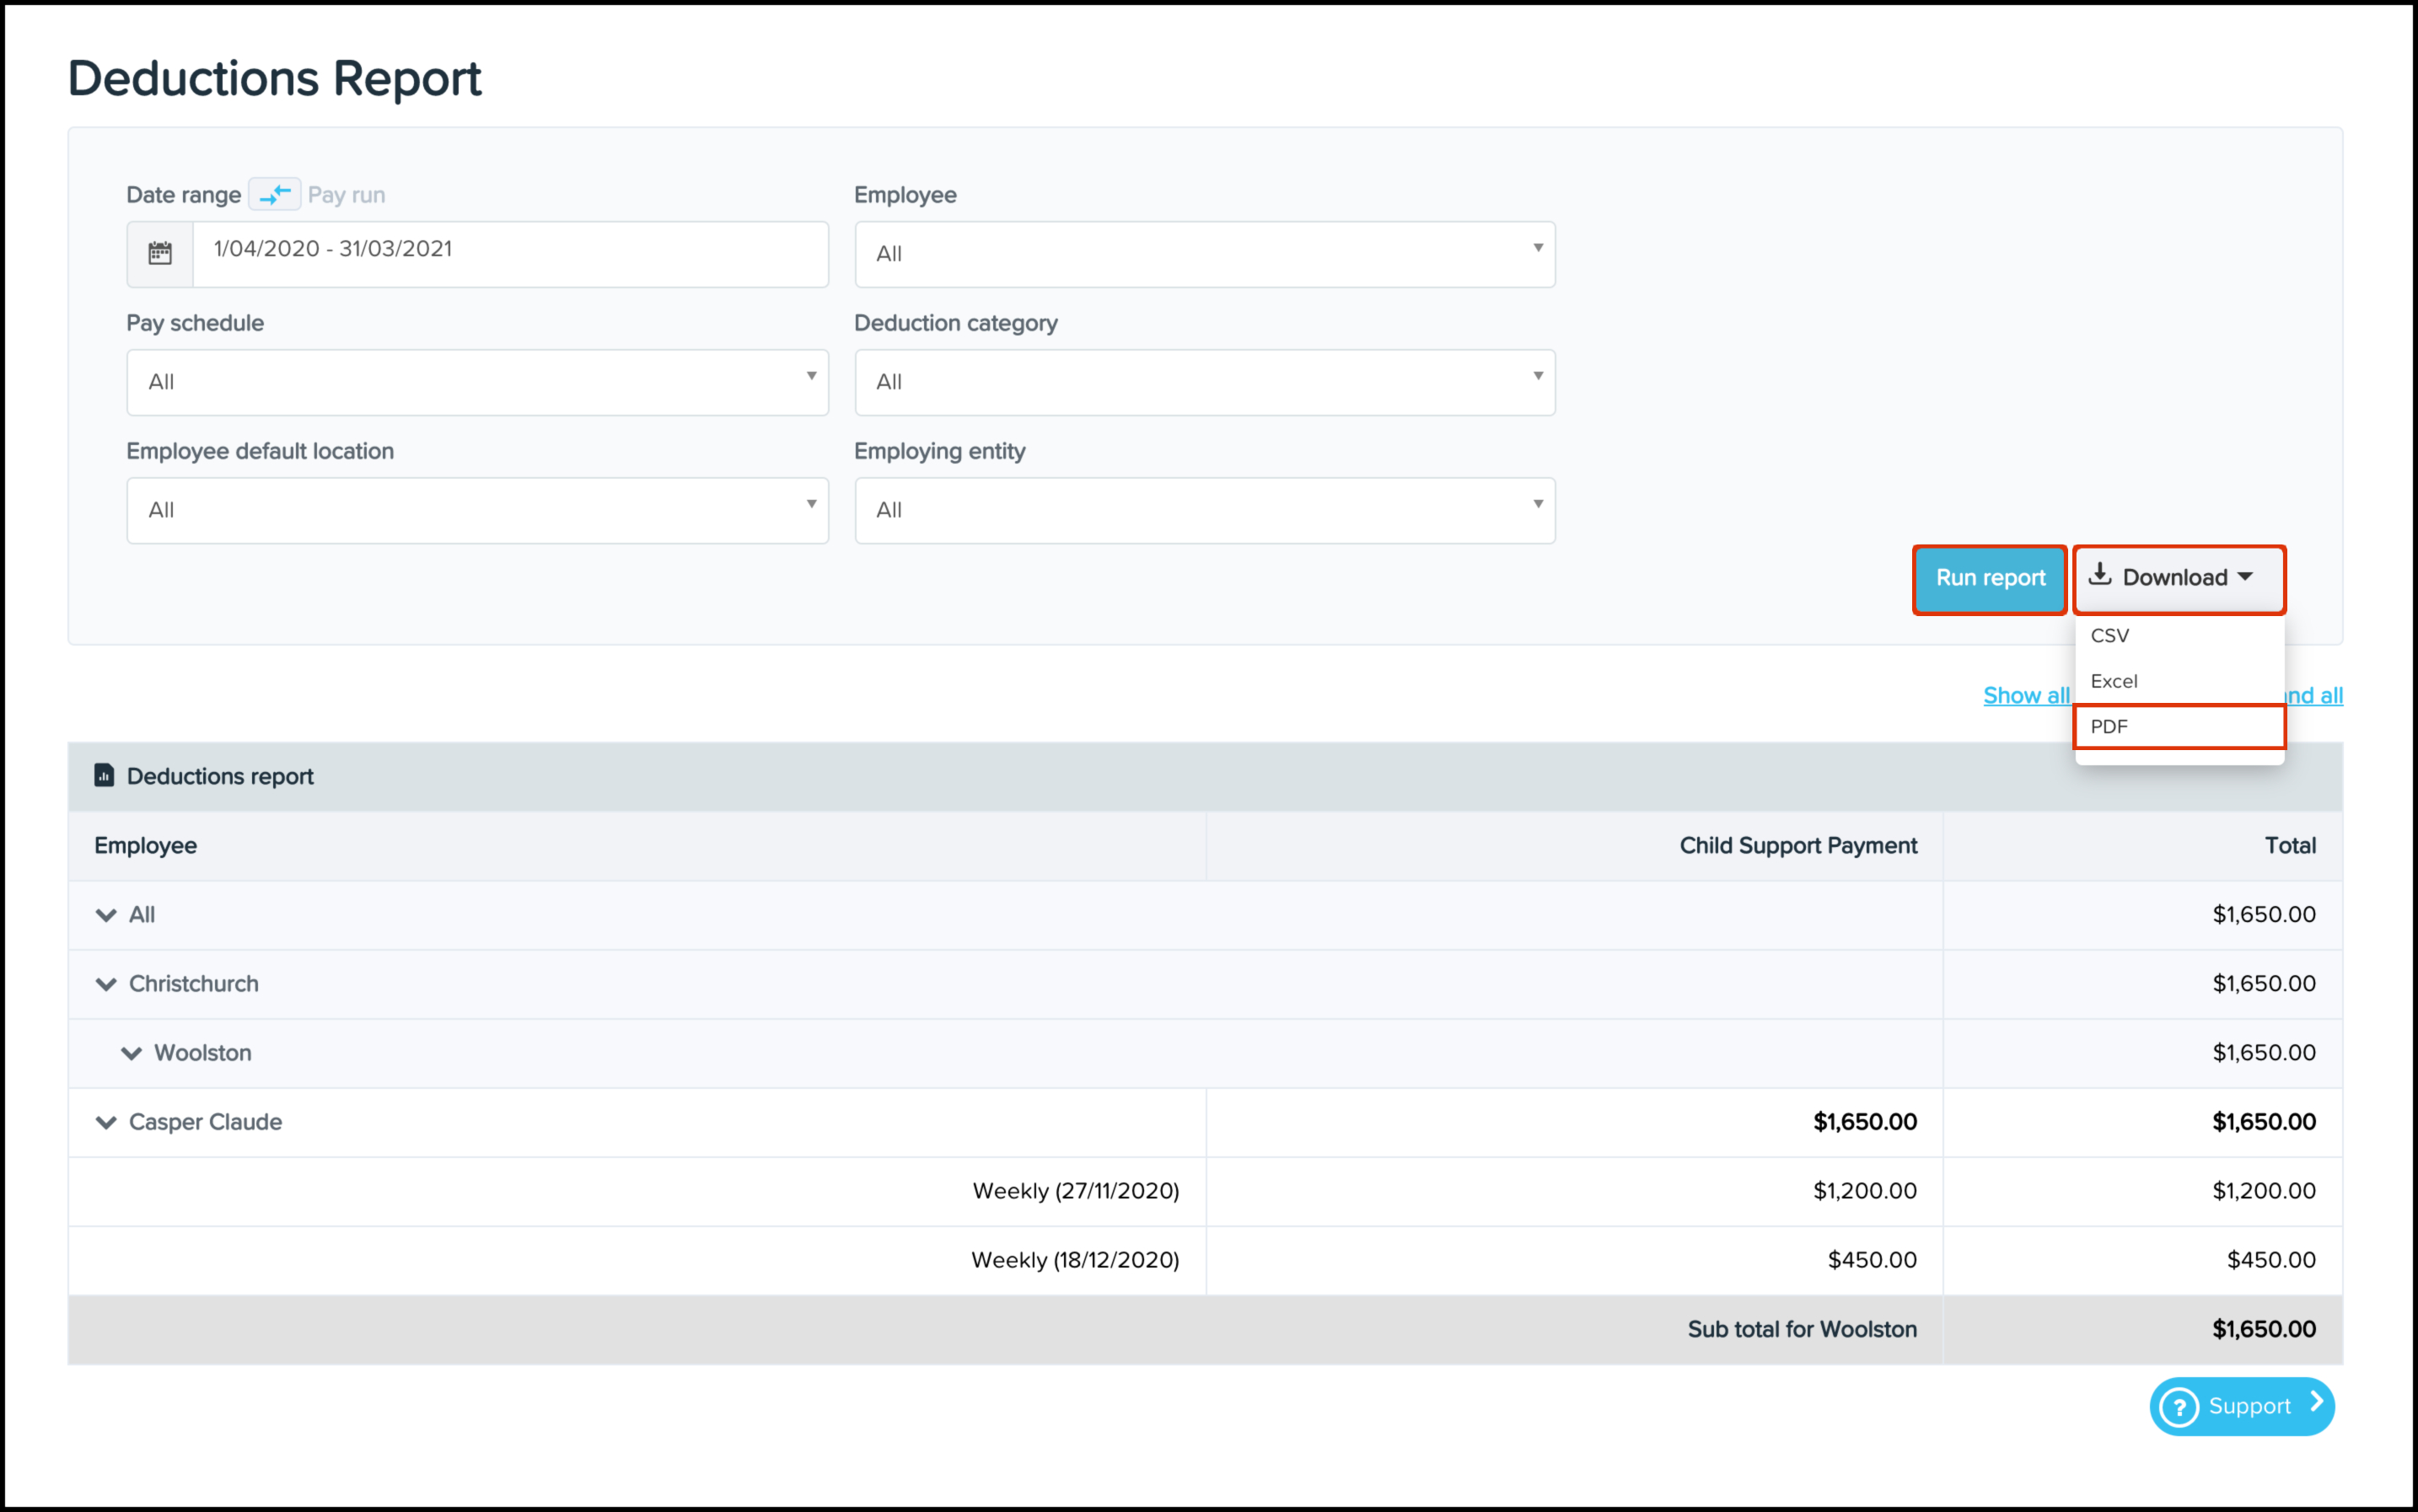Click the Show all link
This screenshot has width=2418, height=1512.
[x=2025, y=696]
